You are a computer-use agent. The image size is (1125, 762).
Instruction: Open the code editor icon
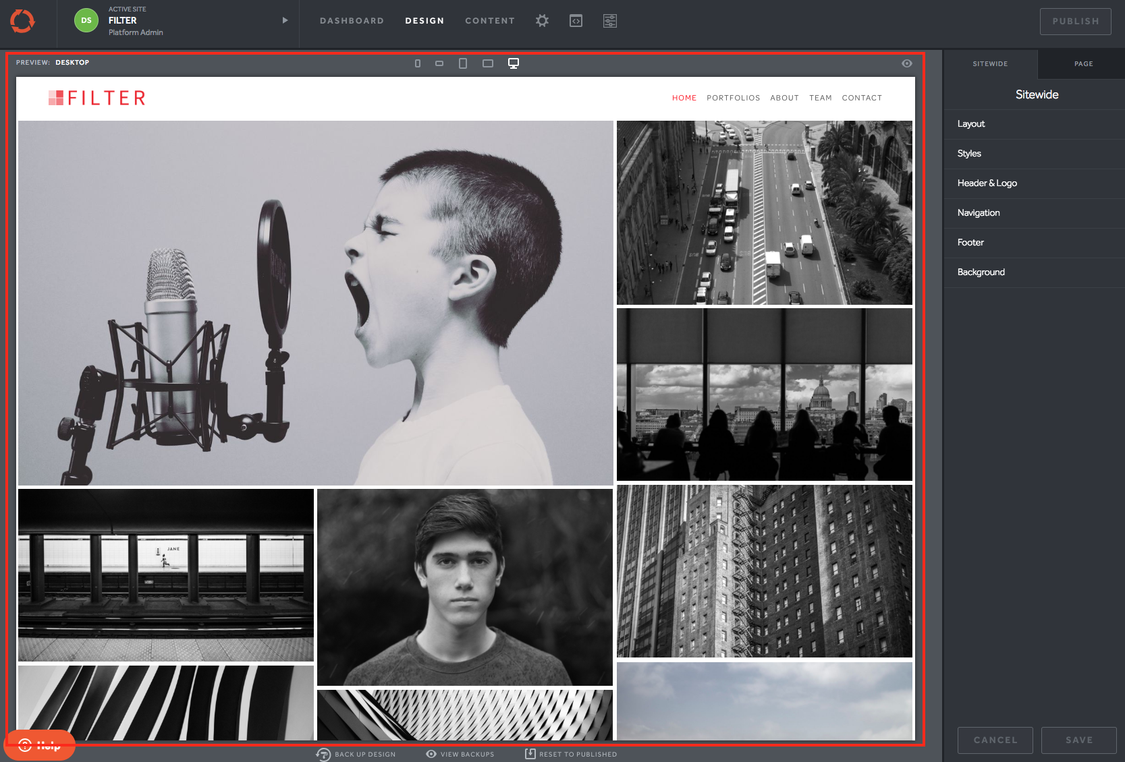tap(576, 21)
